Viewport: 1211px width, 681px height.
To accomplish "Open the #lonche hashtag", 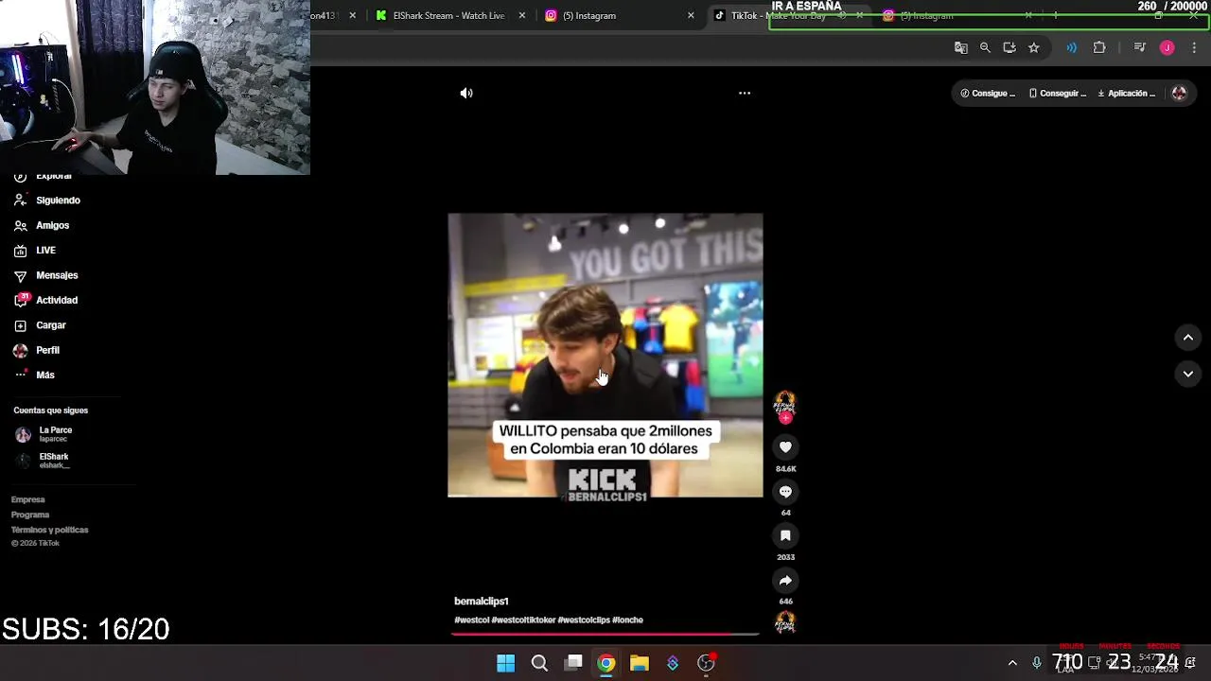I will coord(627,620).
